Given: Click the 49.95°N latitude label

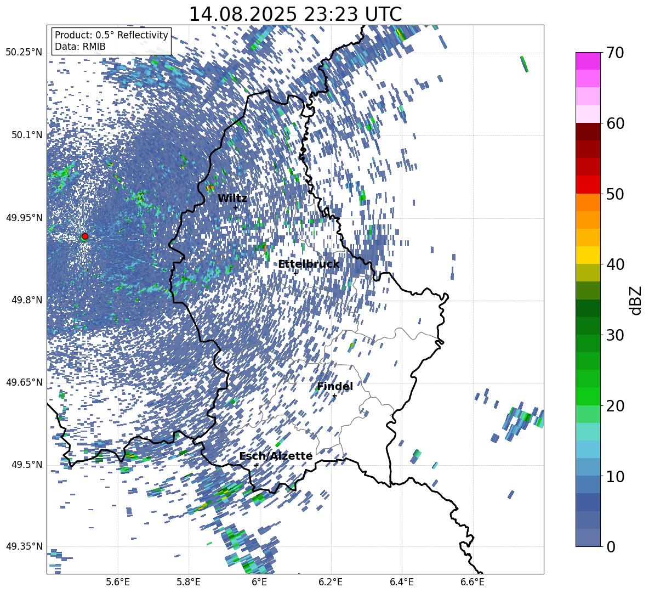Looking at the screenshot, I should [24, 217].
